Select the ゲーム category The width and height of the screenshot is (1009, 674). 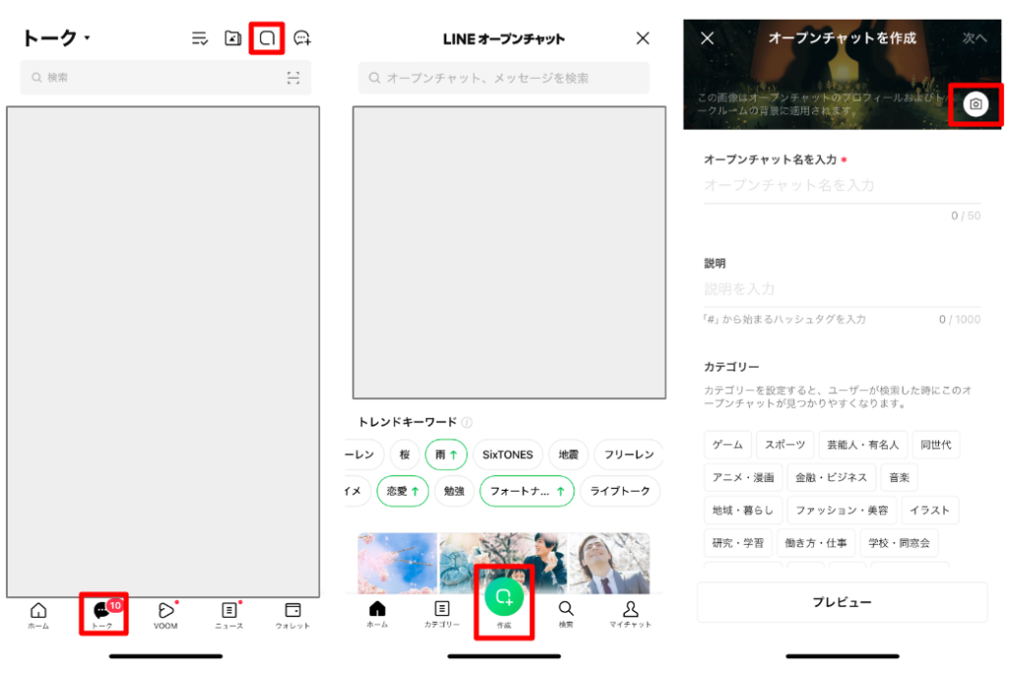pyautogui.click(x=727, y=444)
